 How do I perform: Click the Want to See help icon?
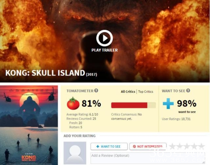[188, 90]
